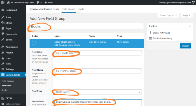Click the slider photo gallery field row title

tap(65, 42)
